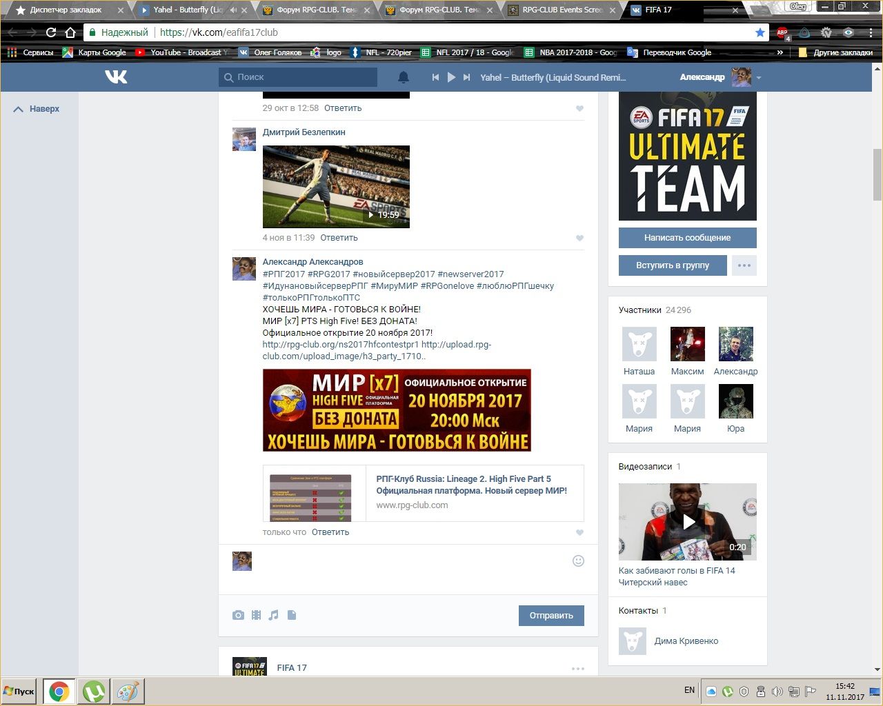Open the emoji picker in comment box
Screen dimensions: 883x706
[x=578, y=561]
